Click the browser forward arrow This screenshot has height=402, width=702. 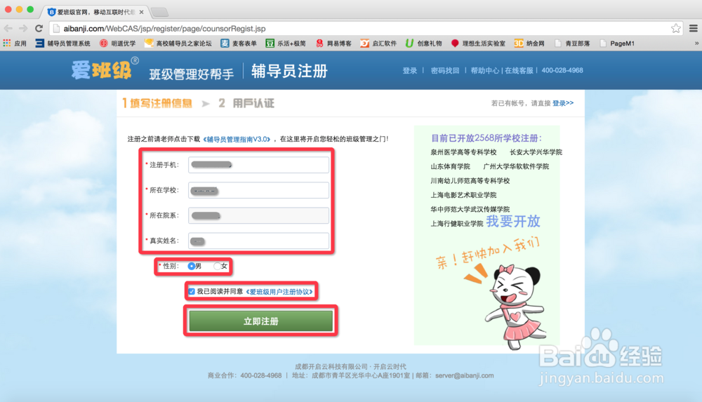point(23,29)
